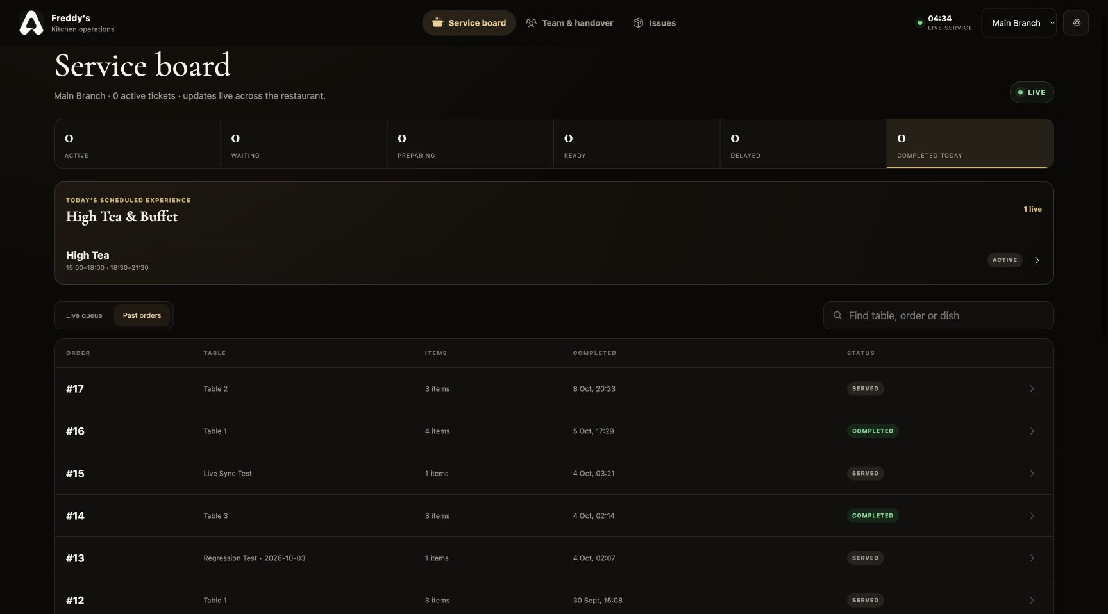Viewport: 1108px width, 614px height.
Task: Open order #17 chevron
Action: (x=1032, y=389)
